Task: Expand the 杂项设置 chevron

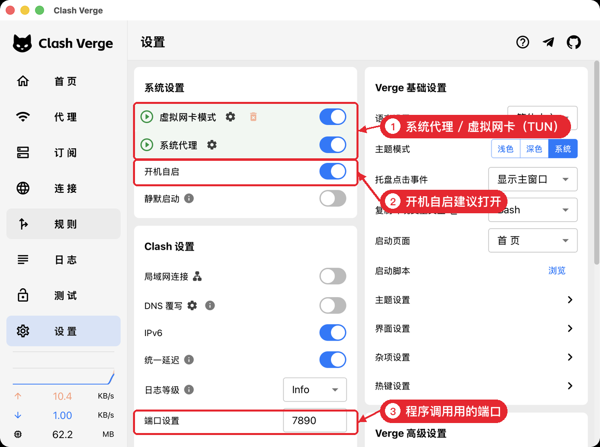Action: (570, 357)
